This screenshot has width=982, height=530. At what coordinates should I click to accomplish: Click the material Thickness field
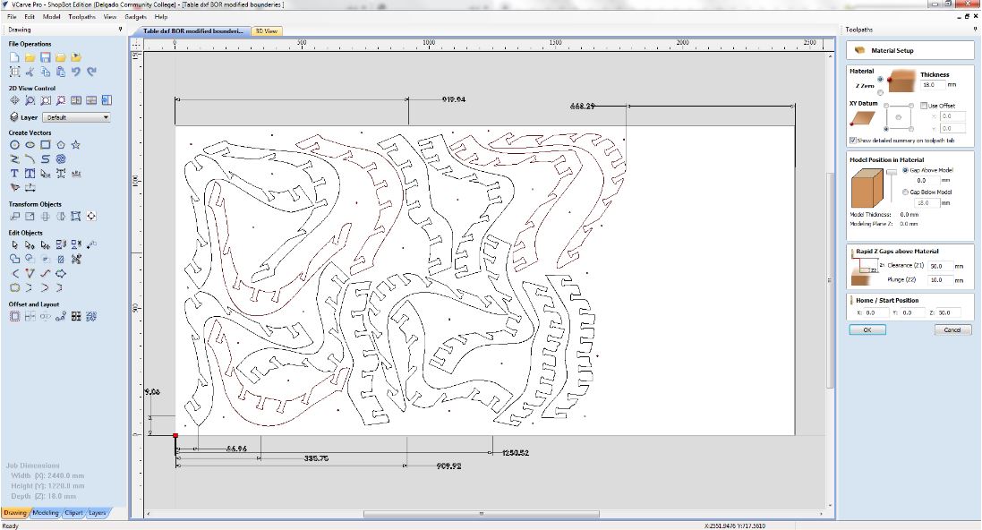pos(933,84)
